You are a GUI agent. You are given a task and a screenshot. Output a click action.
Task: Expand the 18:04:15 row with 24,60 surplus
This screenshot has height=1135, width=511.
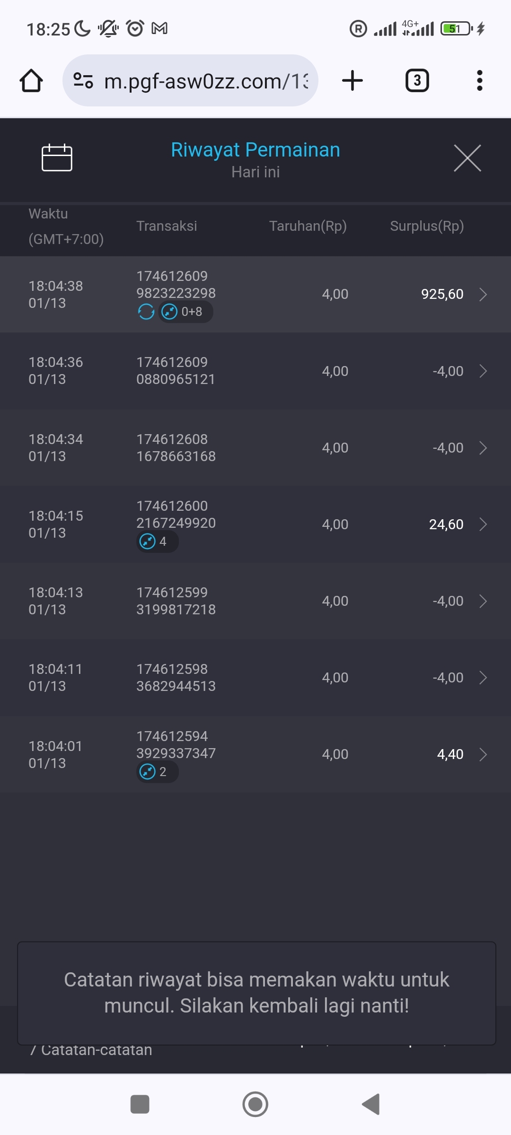tap(483, 524)
